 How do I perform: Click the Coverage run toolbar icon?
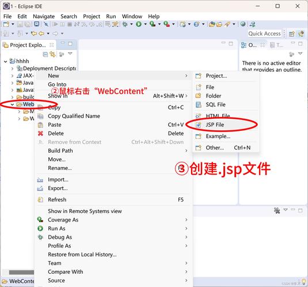point(153,24)
